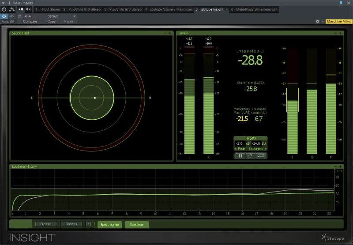The image size is (353, 245).
Task: Switch to MeterPlugs Dynameter x64 tab
Action: coord(254,9)
